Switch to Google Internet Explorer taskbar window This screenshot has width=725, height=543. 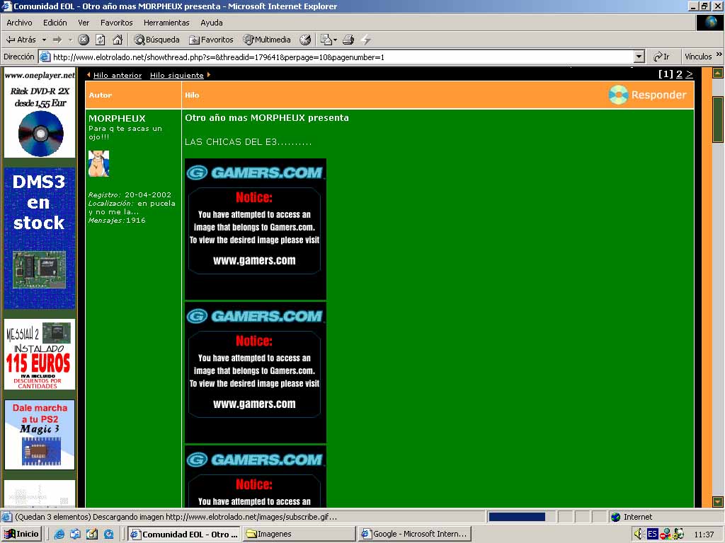point(415,534)
